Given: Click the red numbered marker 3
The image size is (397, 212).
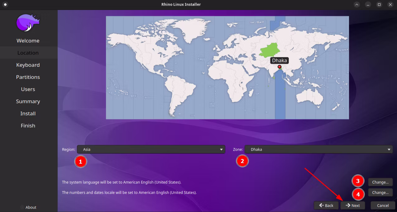Looking at the screenshot, I should (x=358, y=181).
